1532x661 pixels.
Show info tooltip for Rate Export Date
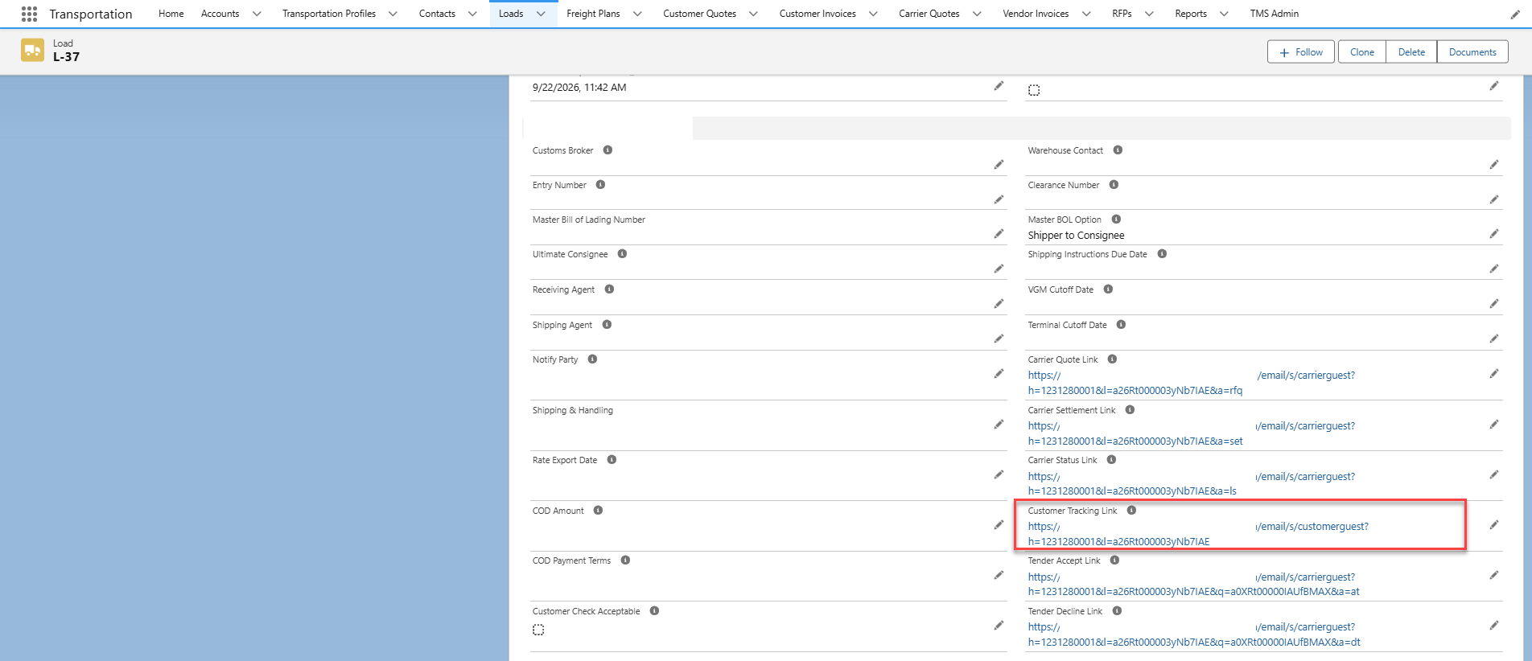tap(612, 460)
